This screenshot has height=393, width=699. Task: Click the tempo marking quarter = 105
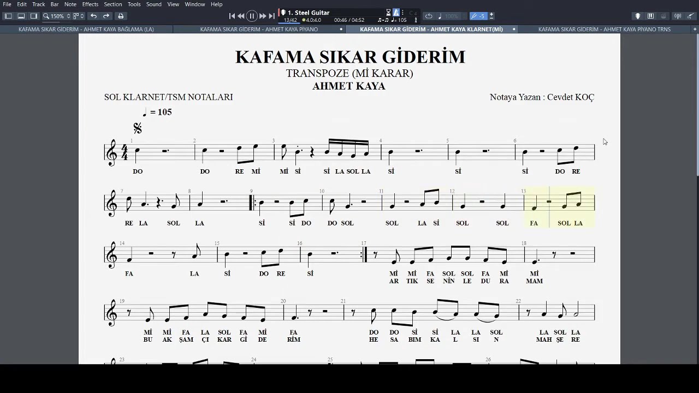pyautogui.click(x=157, y=112)
